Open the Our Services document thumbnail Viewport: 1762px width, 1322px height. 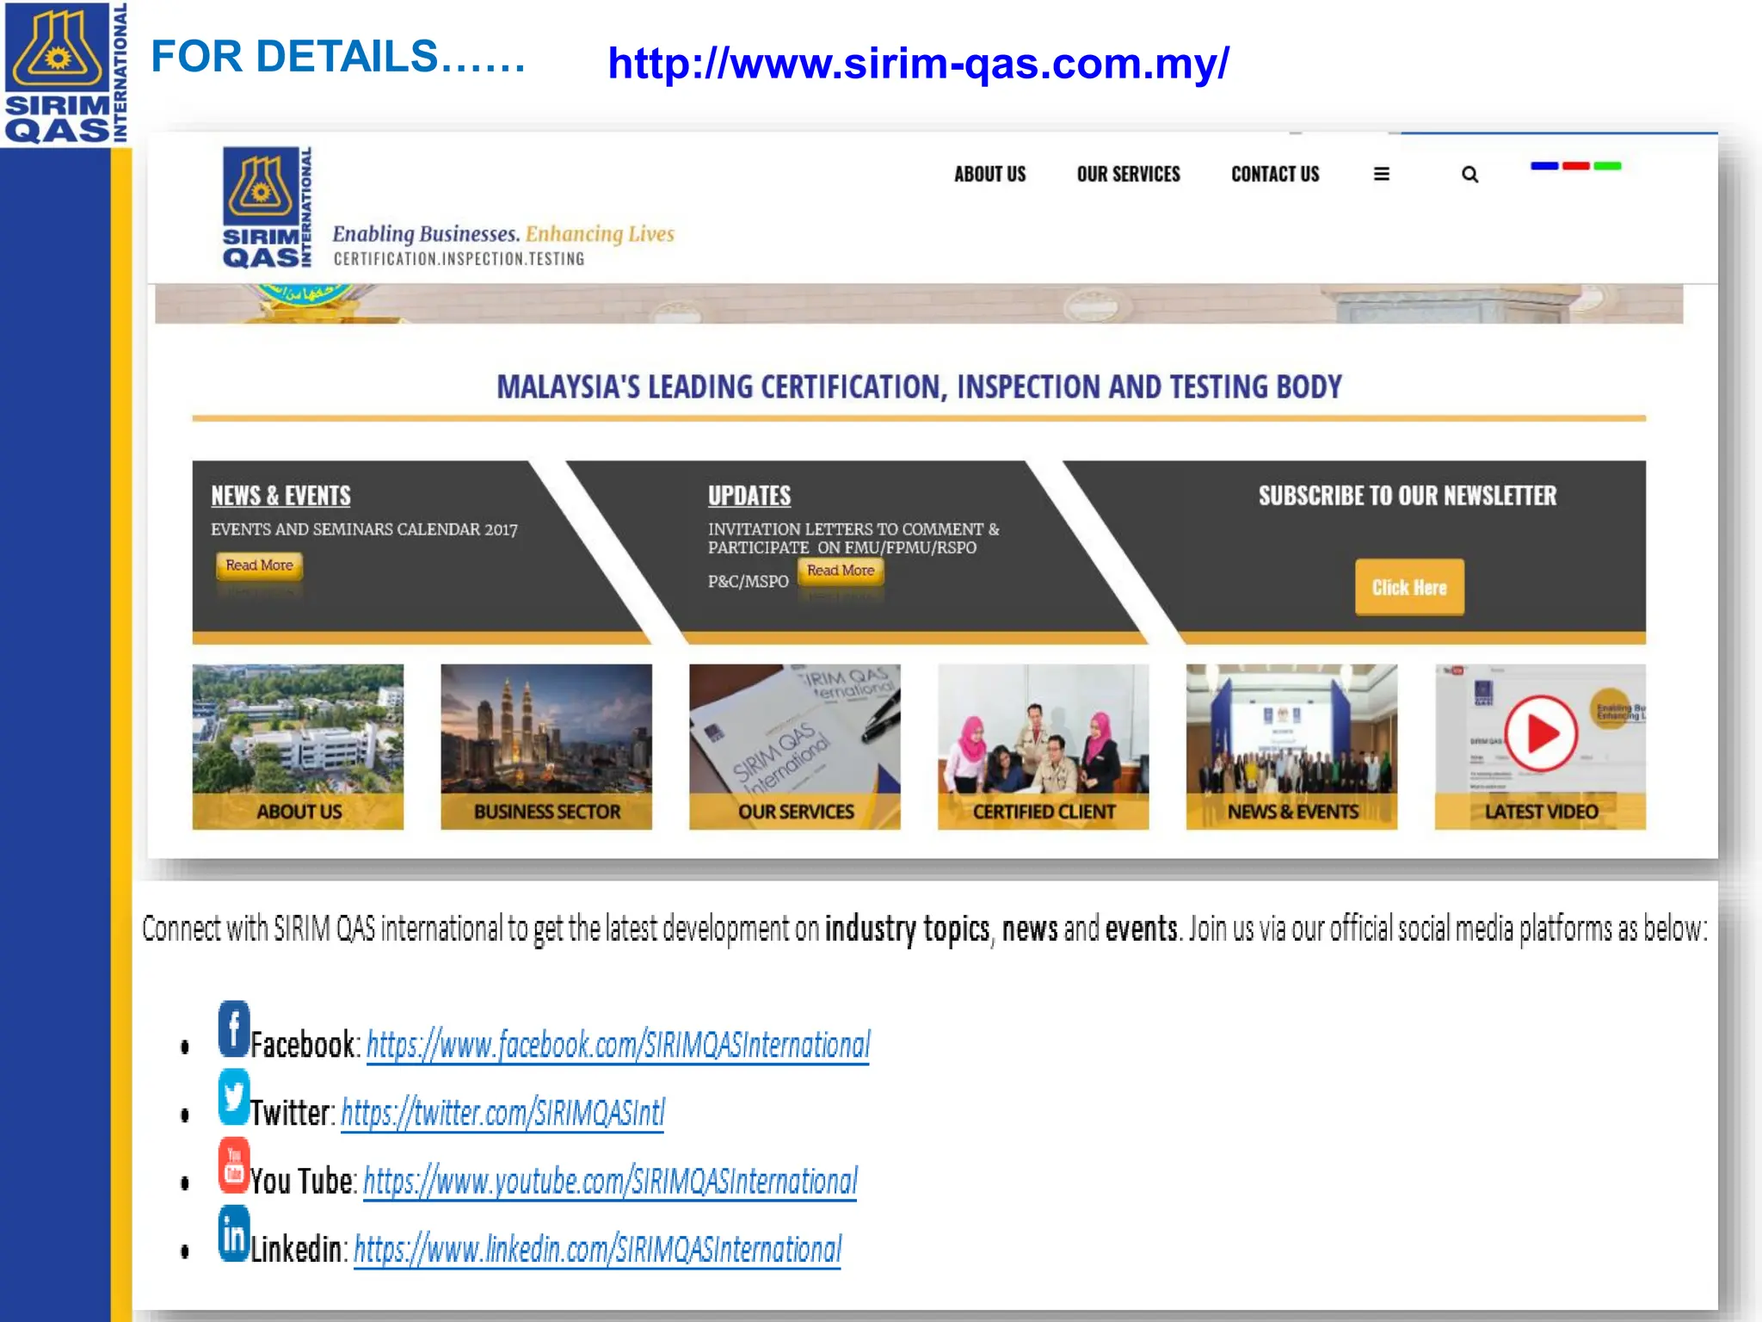795,746
